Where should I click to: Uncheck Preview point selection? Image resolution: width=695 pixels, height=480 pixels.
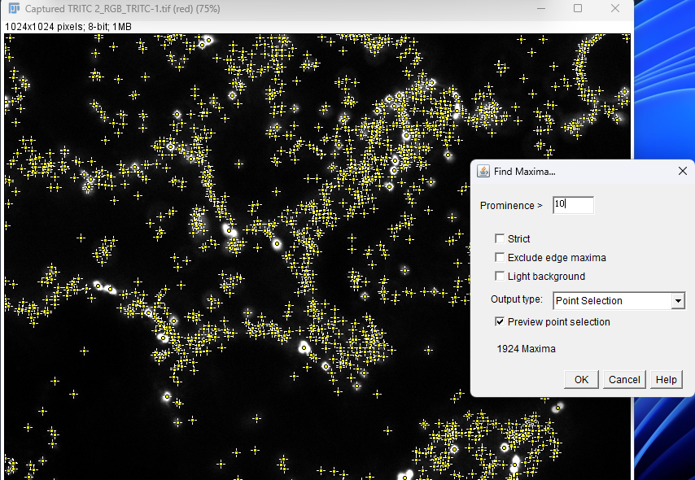point(500,322)
